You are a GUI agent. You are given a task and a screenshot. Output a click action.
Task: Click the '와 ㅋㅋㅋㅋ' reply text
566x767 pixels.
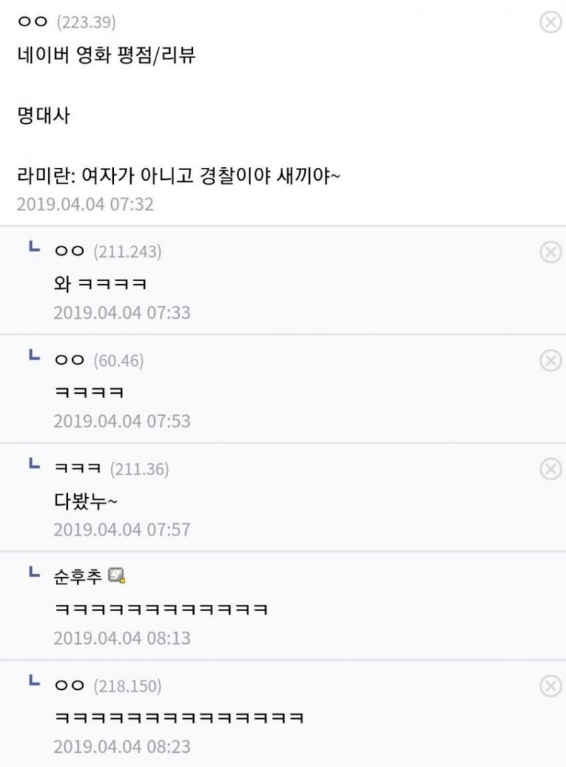[x=100, y=284]
